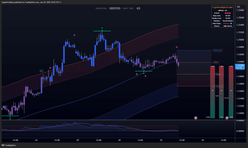Click the blue square icon beside Breakout
This screenshot has height=148, width=248.
231,23
